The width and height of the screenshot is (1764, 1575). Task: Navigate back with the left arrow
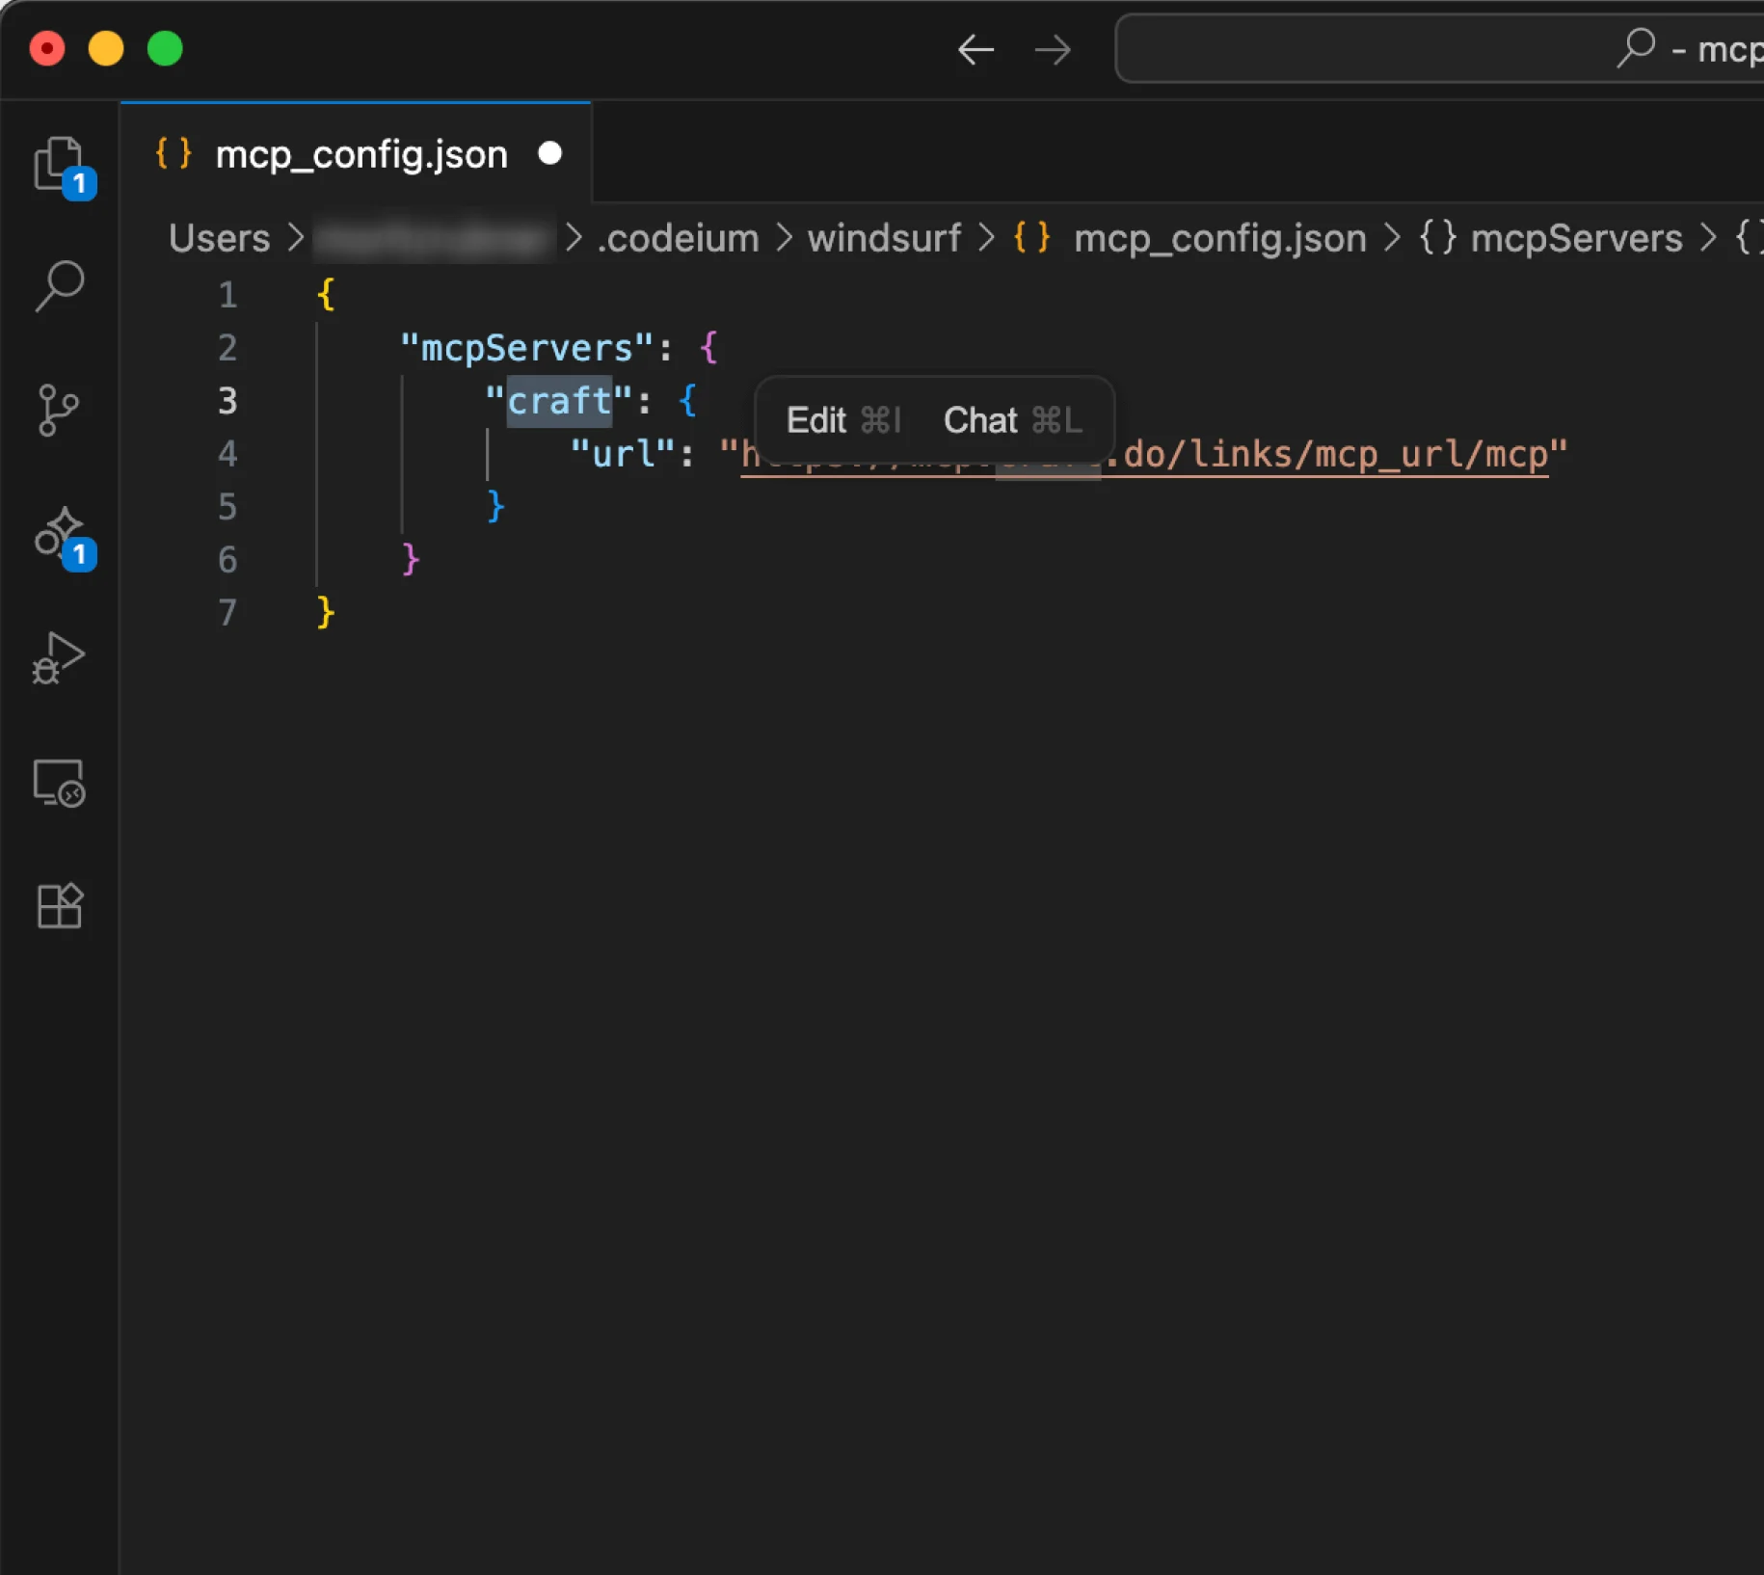coord(976,49)
